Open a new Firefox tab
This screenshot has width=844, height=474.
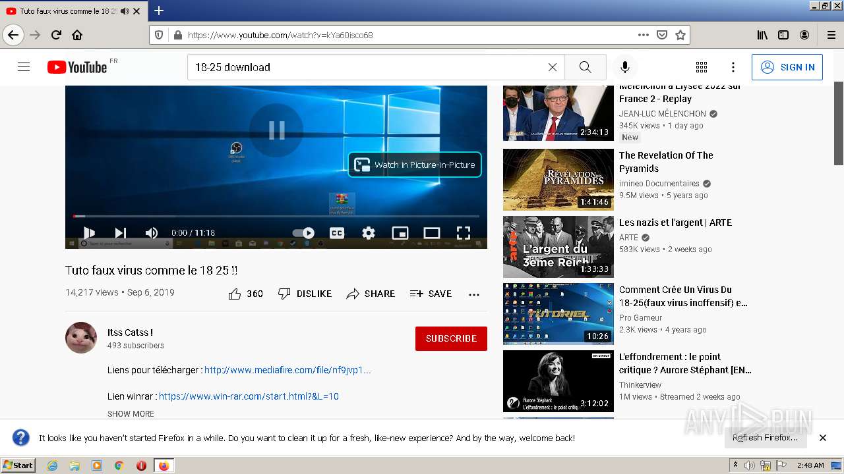pyautogui.click(x=159, y=11)
